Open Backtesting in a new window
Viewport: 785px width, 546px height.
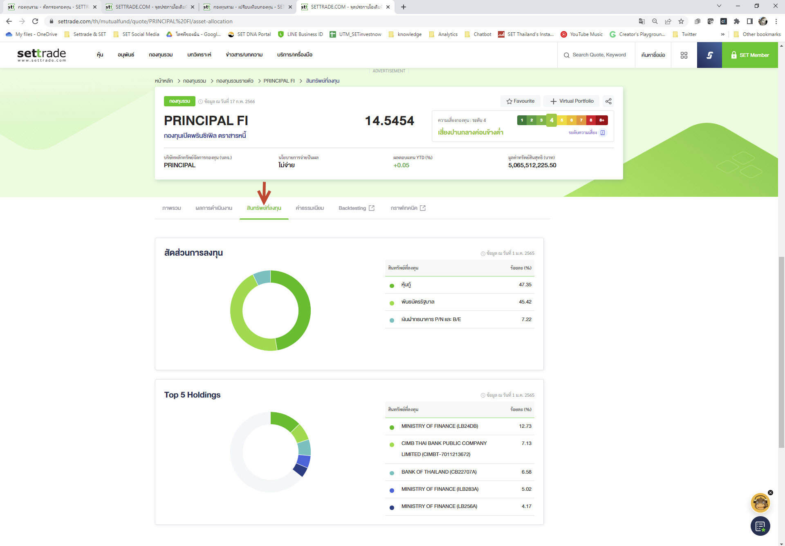point(356,208)
